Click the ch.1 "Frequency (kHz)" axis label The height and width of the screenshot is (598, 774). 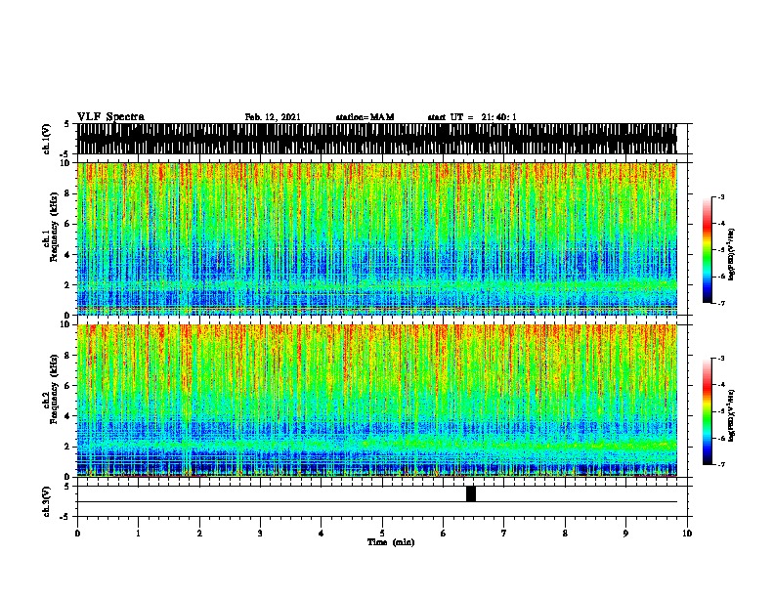click(54, 228)
